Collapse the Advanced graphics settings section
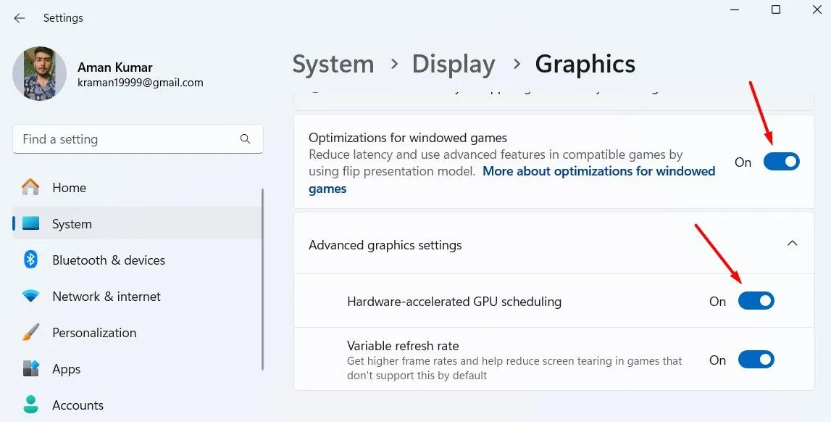831x422 pixels. [x=792, y=244]
